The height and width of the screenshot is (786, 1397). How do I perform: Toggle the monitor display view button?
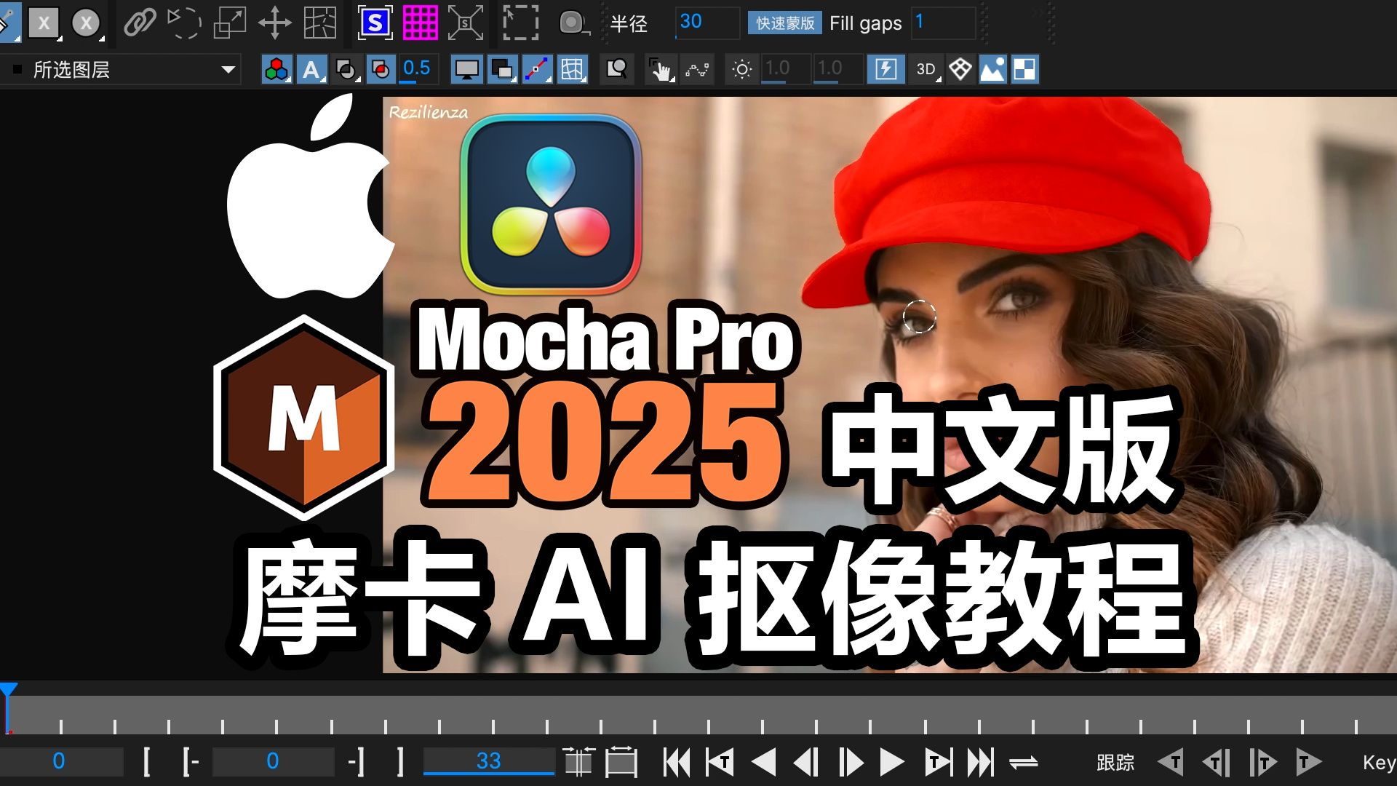click(466, 70)
